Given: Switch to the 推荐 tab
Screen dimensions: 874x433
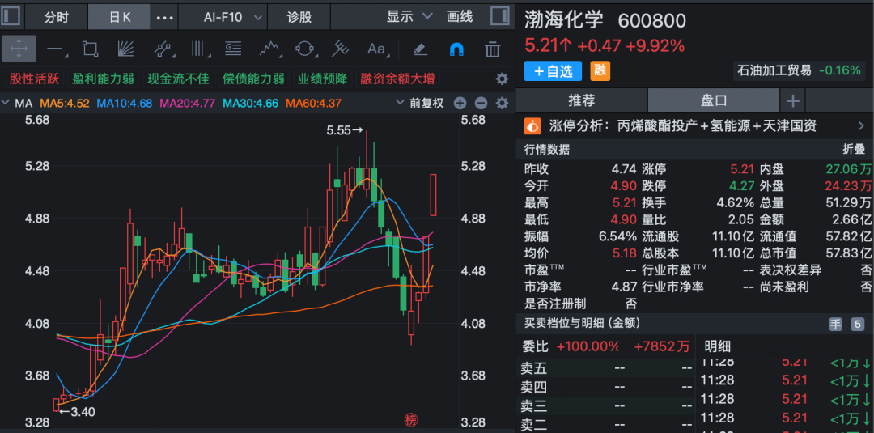Looking at the screenshot, I should pos(581,100).
